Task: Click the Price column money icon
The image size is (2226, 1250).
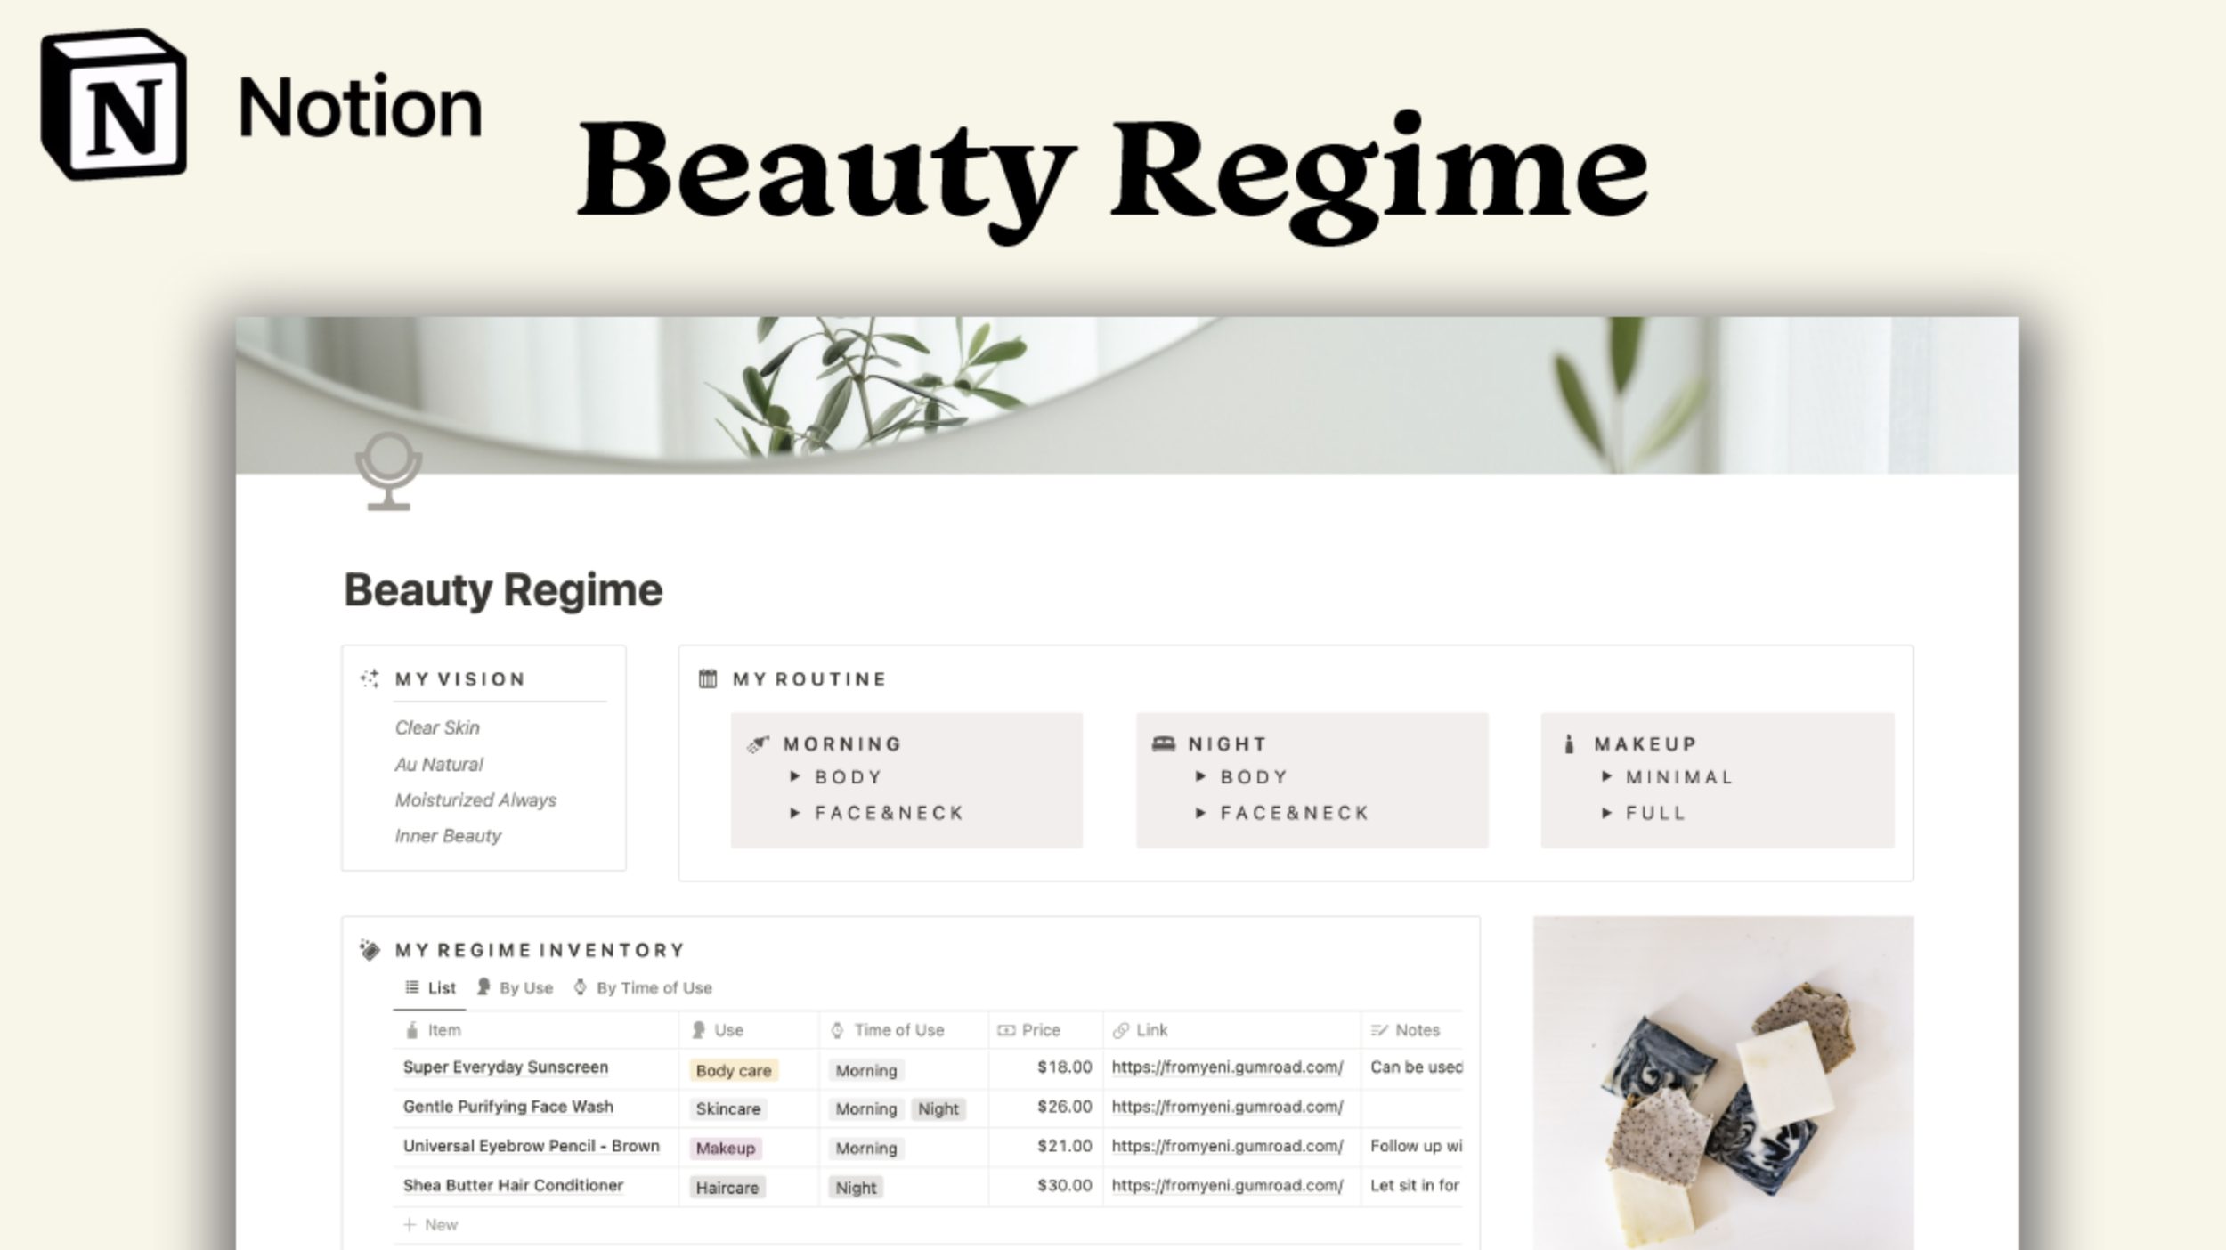Action: tap(1006, 1030)
